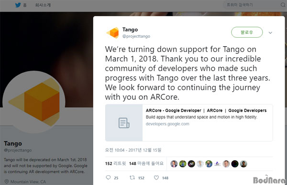Follow Tango with the 팔로우 button

pyautogui.click(x=247, y=32)
